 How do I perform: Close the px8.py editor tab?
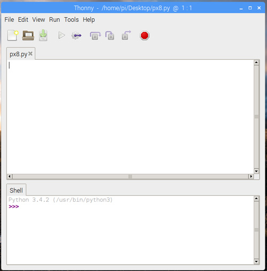(30, 53)
